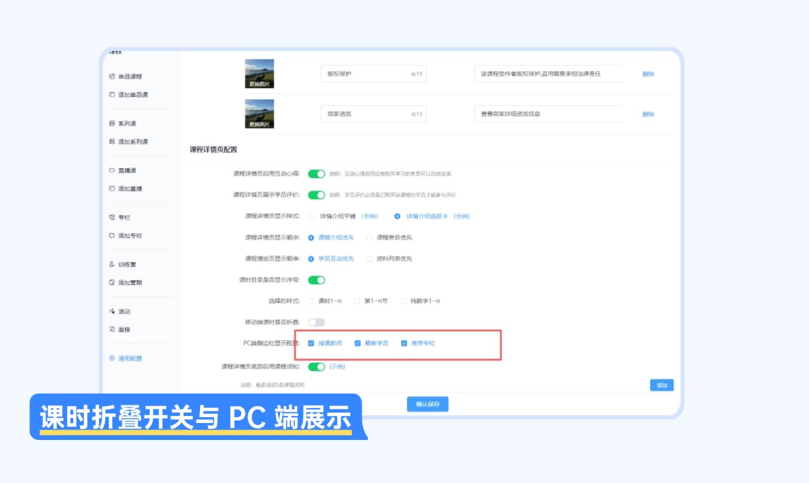Open 示例 link beside 课程须知 switch
This screenshot has width=809, height=483.
[337, 367]
